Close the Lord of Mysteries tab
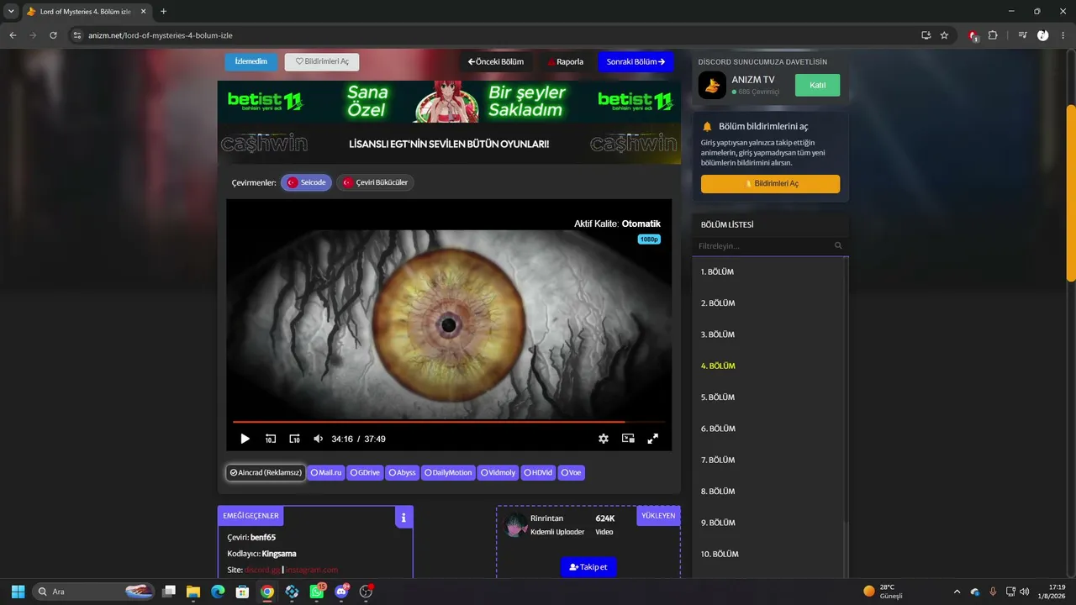Image resolution: width=1076 pixels, height=605 pixels. point(143,12)
